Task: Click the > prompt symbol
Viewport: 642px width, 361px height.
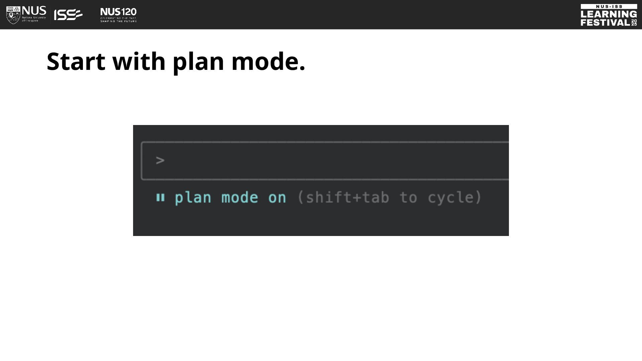Action: [160, 160]
